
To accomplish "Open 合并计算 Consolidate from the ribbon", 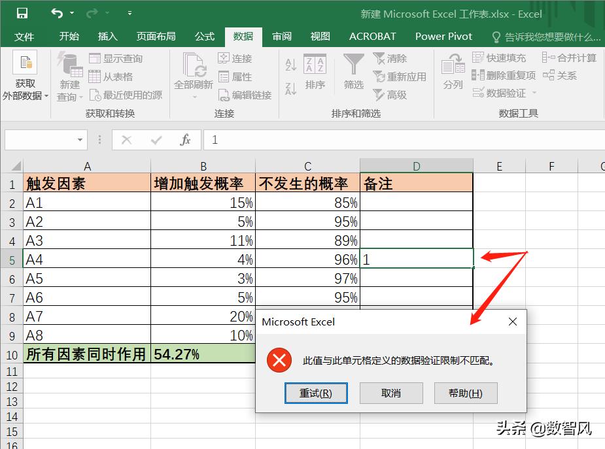I will (x=568, y=58).
